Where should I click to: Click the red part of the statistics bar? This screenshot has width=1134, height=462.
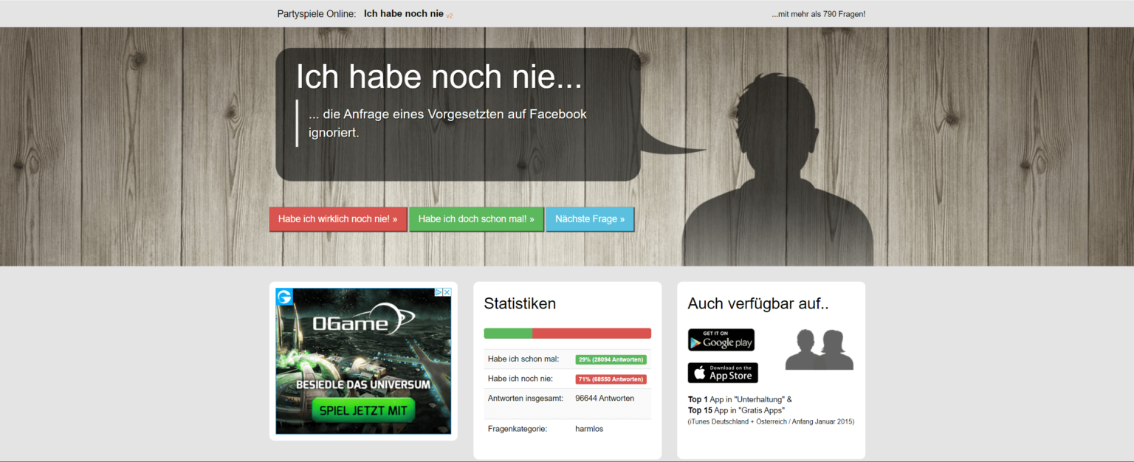[x=591, y=334]
